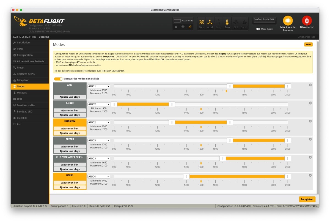The width and height of the screenshot is (330, 222).
Task: Click the Dataflash free space bar
Action: pos(264,23)
